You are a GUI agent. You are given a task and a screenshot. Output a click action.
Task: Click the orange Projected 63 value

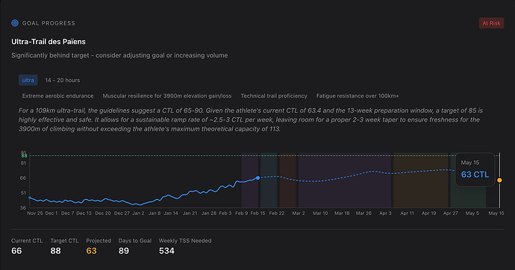[91, 251]
